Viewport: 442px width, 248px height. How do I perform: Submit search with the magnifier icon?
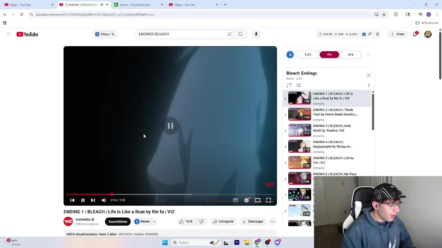pos(240,34)
